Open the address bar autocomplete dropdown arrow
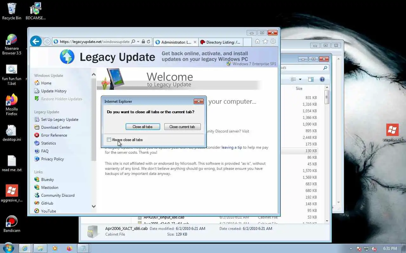The width and height of the screenshot is (406, 253). click(138, 42)
